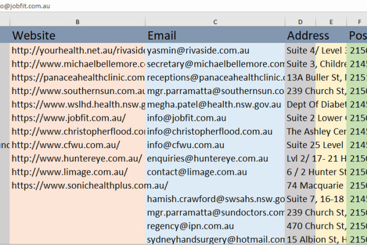
Task: Open the southernsun.com.au website link
Action: 78,91
